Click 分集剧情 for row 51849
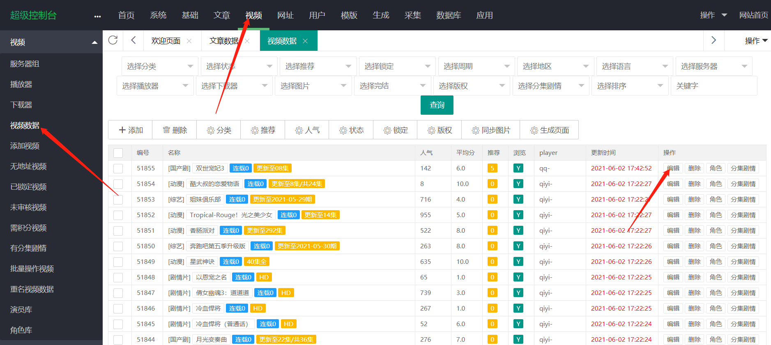The width and height of the screenshot is (771, 345). (743, 261)
